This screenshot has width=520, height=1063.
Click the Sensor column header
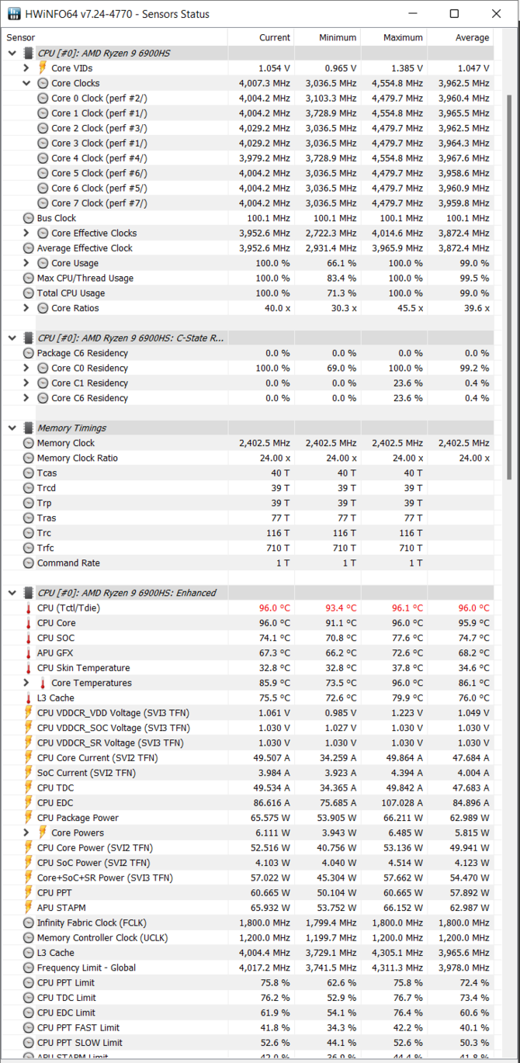[x=115, y=37]
